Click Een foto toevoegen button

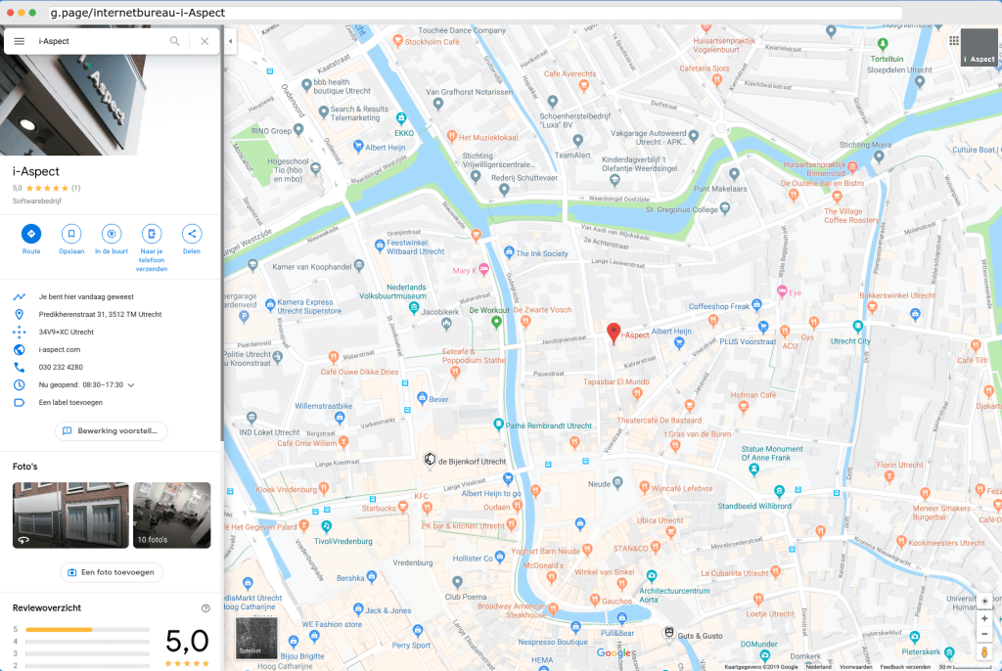coord(112,572)
